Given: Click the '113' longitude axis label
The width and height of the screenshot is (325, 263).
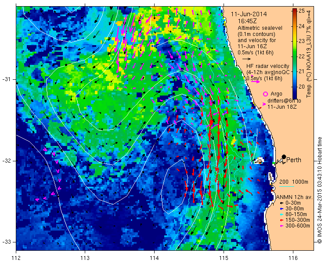Looking at the screenshot, I should pos(85,258).
